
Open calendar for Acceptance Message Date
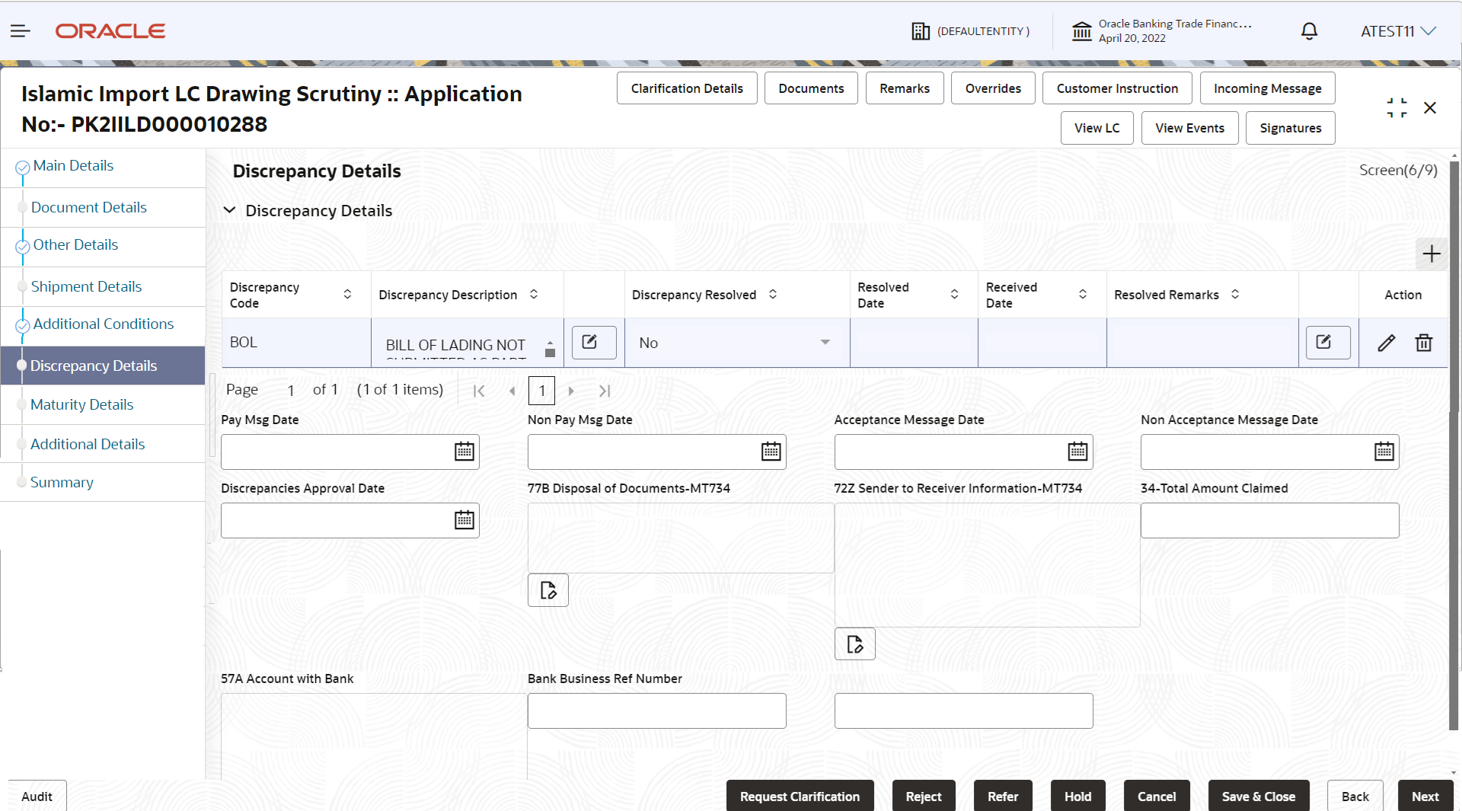point(1077,452)
